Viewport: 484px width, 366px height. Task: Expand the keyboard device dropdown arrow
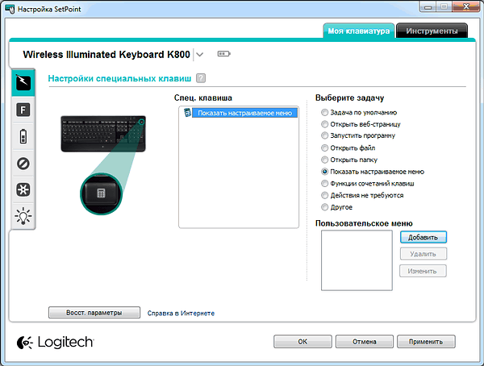[x=200, y=55]
